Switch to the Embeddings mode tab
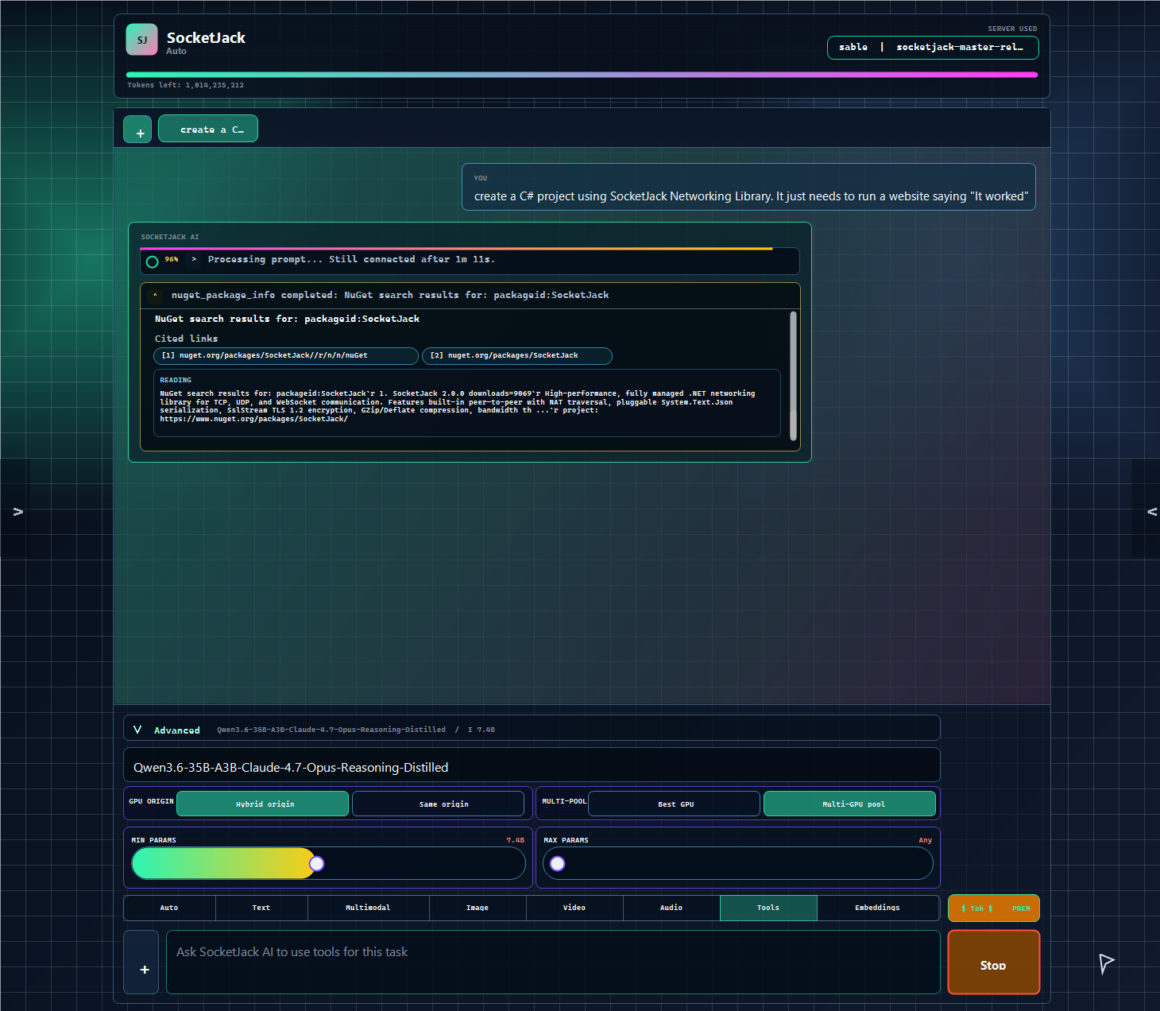This screenshot has width=1160, height=1011. pyautogui.click(x=878, y=908)
